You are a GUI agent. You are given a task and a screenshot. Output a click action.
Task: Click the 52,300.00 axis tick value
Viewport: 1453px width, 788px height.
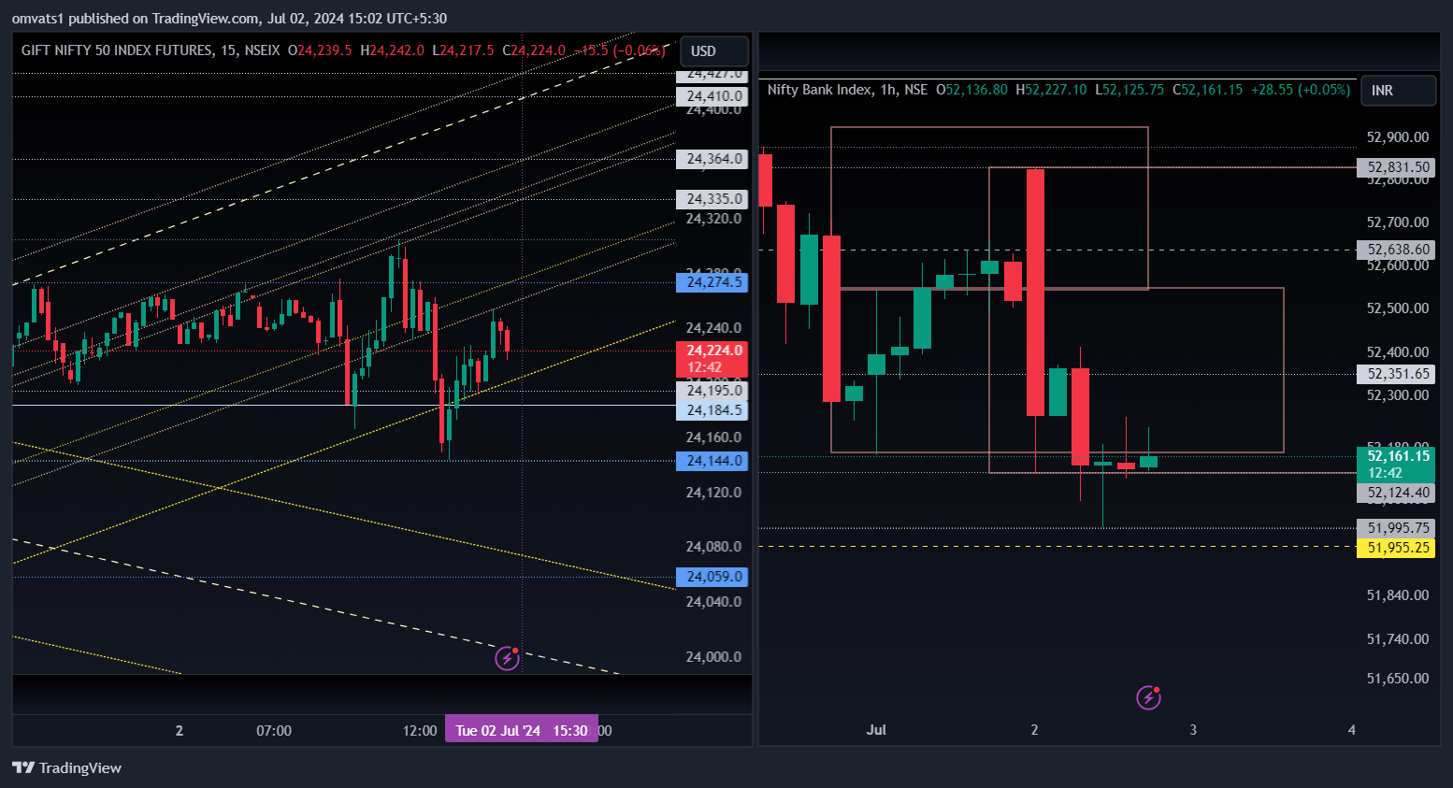1398,395
